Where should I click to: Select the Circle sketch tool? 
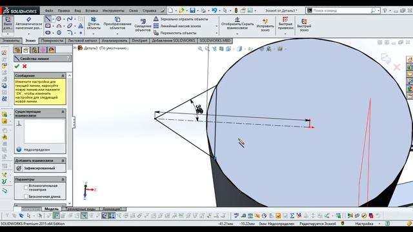click(59, 19)
